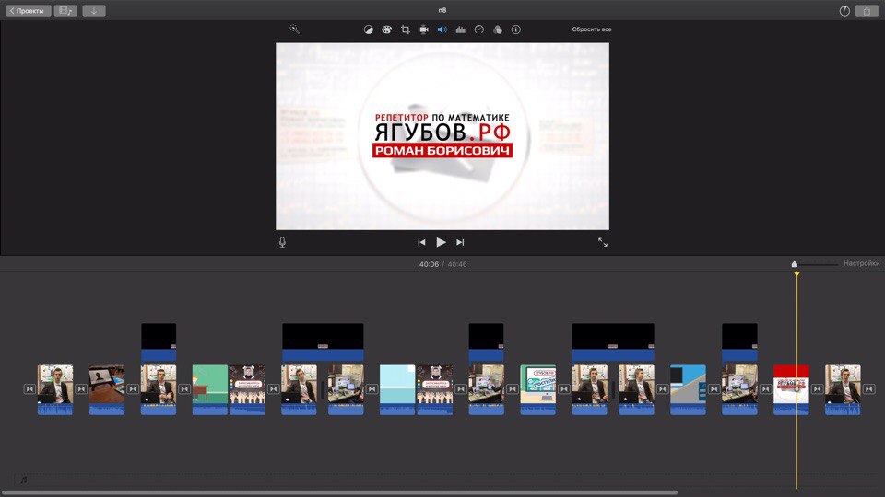Jump to previous clip in viewer
Image resolution: width=885 pixels, height=497 pixels.
pos(421,242)
